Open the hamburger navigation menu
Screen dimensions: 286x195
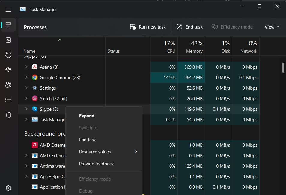(x=8, y=10)
